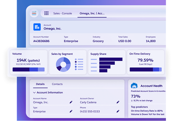Click the 79.59% on-time delivery figure
Image resolution: width=182 pixels, height=121 pixels.
(x=146, y=60)
